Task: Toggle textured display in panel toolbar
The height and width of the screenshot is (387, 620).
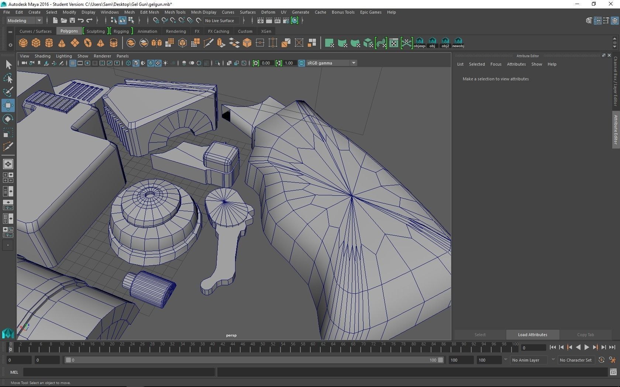Action: coord(158,63)
